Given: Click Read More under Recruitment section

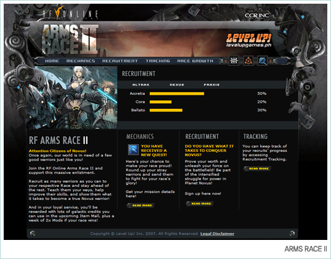Looking at the screenshot, I should click(200, 204).
